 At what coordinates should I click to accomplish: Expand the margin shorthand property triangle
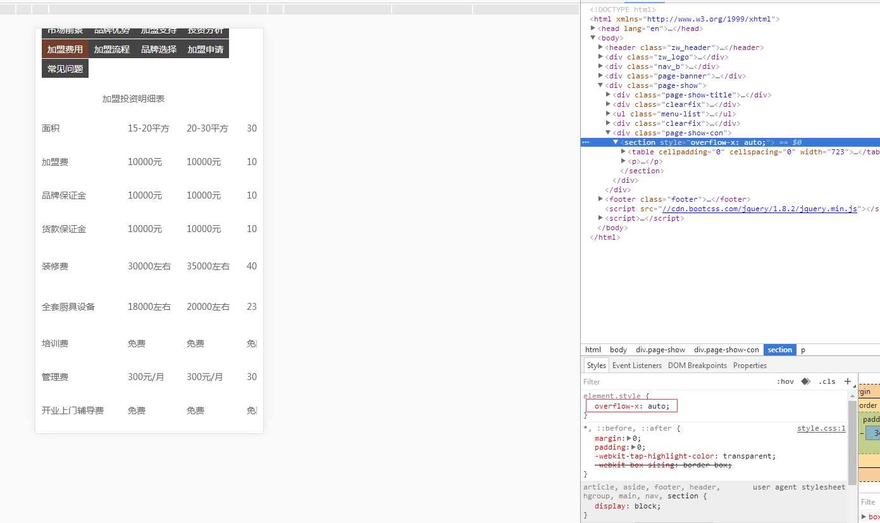tap(629, 438)
